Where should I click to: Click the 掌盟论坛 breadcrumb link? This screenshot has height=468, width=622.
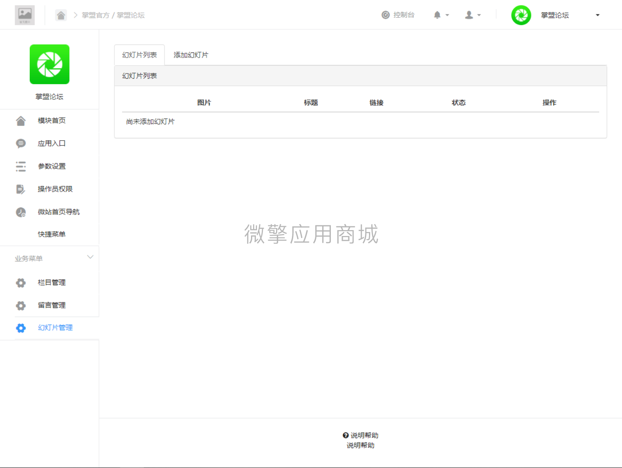[131, 15]
